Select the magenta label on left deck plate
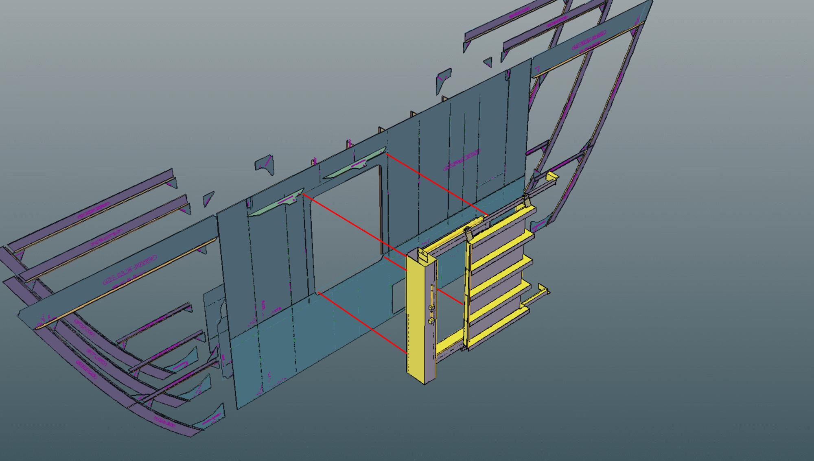 (129, 269)
